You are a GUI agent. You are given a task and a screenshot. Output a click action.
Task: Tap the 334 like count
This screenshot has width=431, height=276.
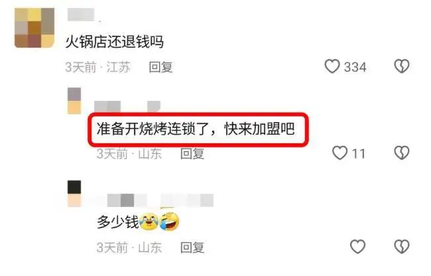355,67
